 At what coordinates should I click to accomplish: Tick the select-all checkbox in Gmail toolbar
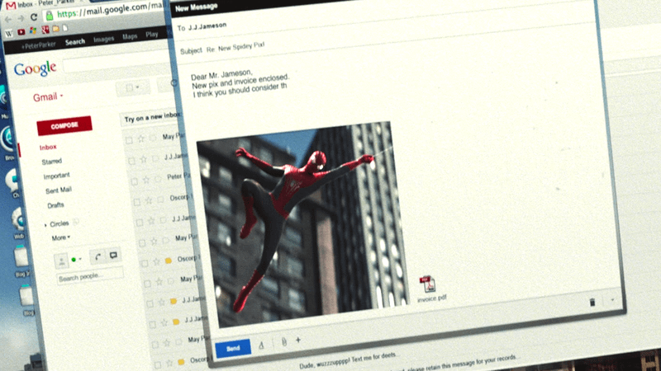[x=130, y=88]
